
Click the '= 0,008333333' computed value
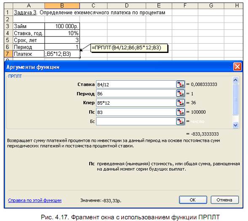202,84
